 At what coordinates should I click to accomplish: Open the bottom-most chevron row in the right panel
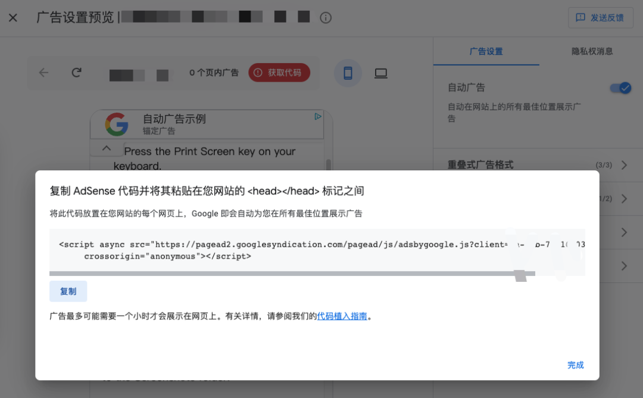tap(623, 266)
